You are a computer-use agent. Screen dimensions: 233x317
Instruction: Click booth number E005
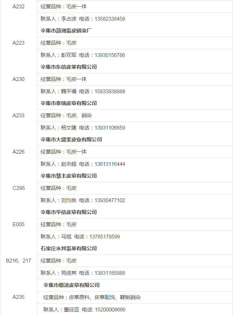tap(18, 224)
